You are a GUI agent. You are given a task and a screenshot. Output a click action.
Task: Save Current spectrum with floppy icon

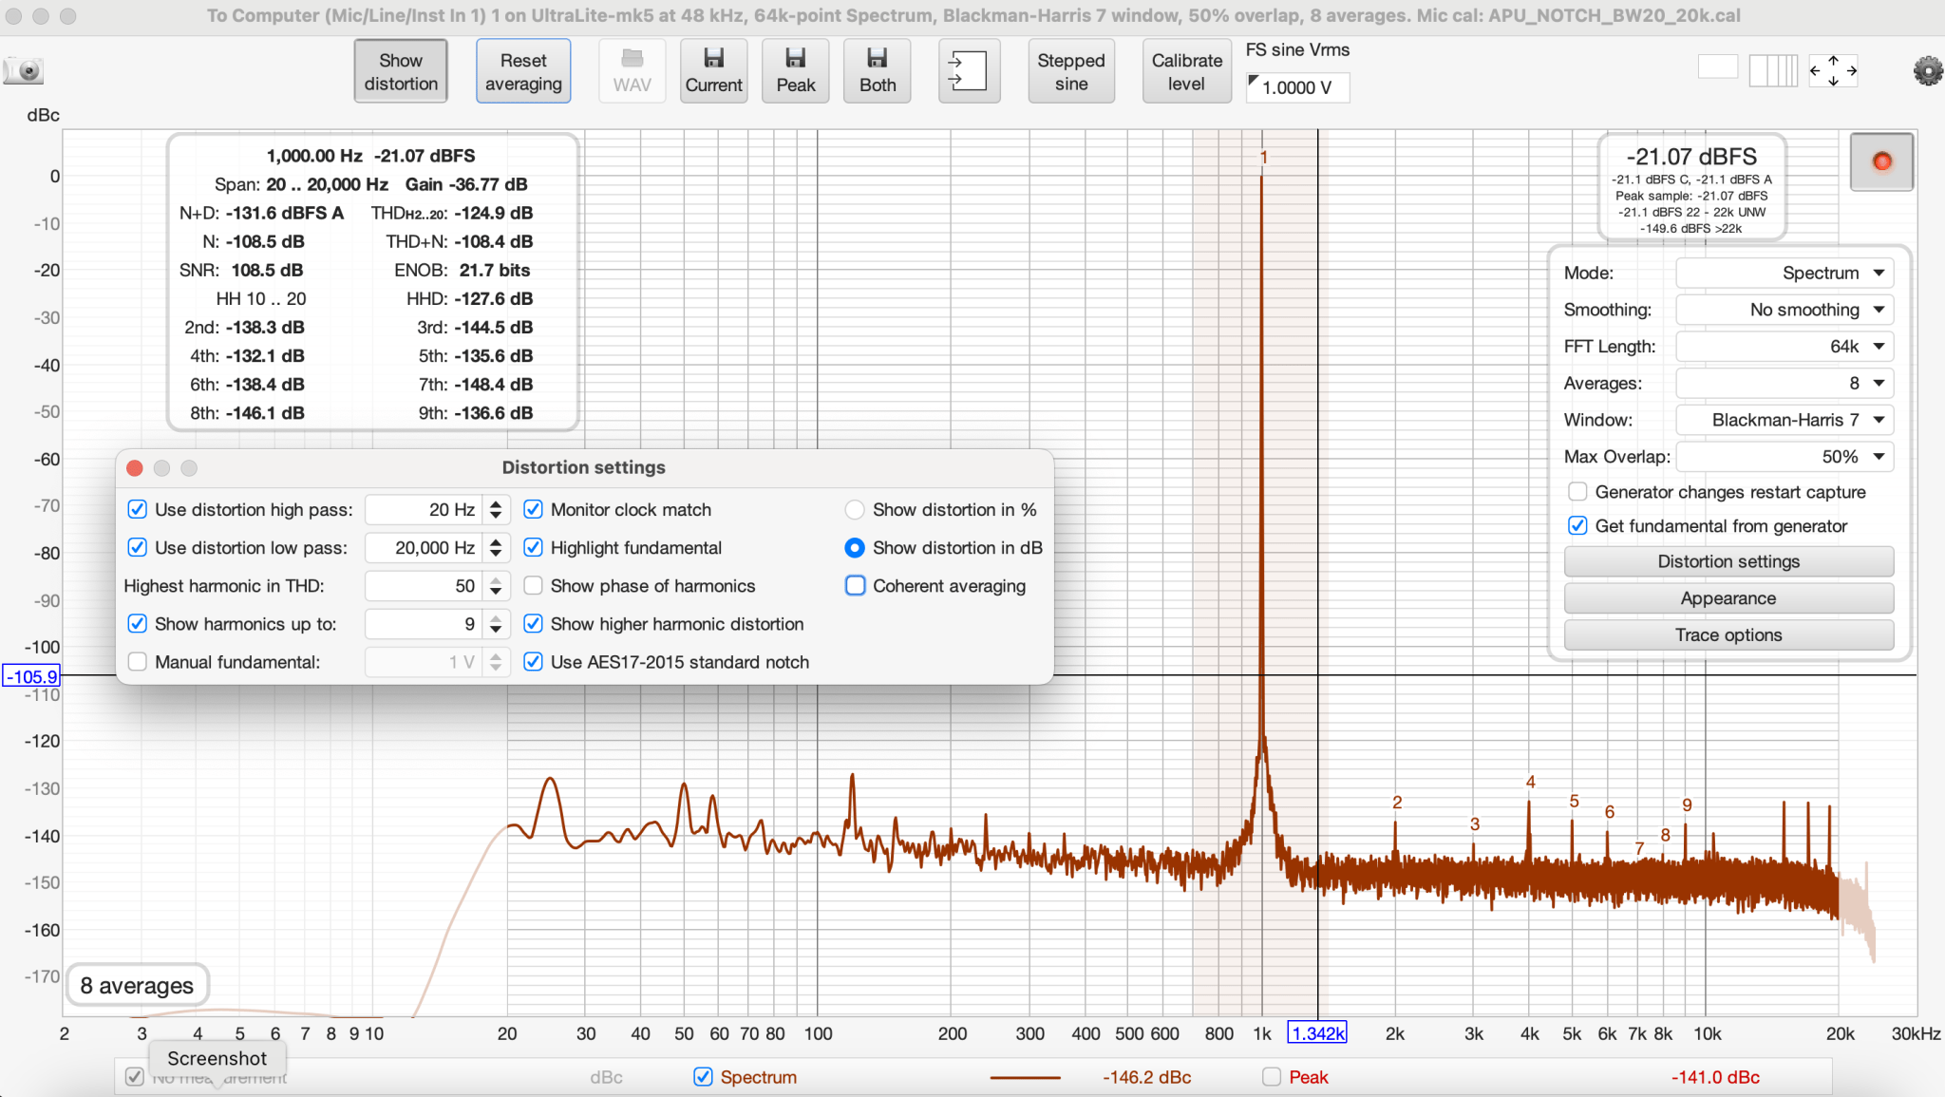tap(714, 71)
